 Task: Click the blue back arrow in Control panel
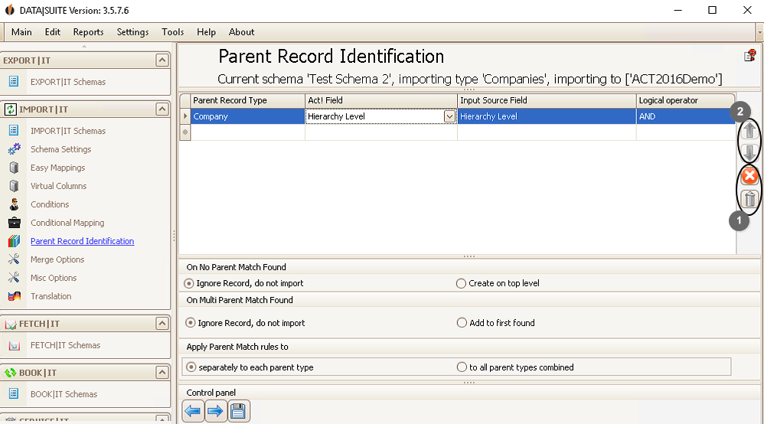193,411
